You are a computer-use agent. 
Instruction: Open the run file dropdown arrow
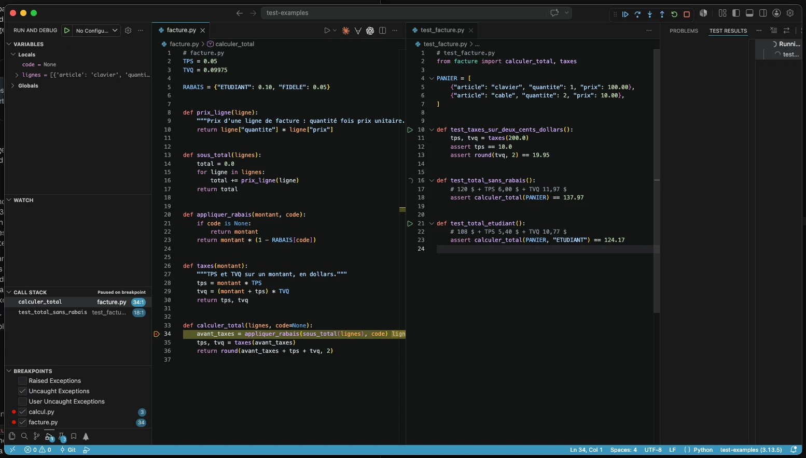point(335,31)
